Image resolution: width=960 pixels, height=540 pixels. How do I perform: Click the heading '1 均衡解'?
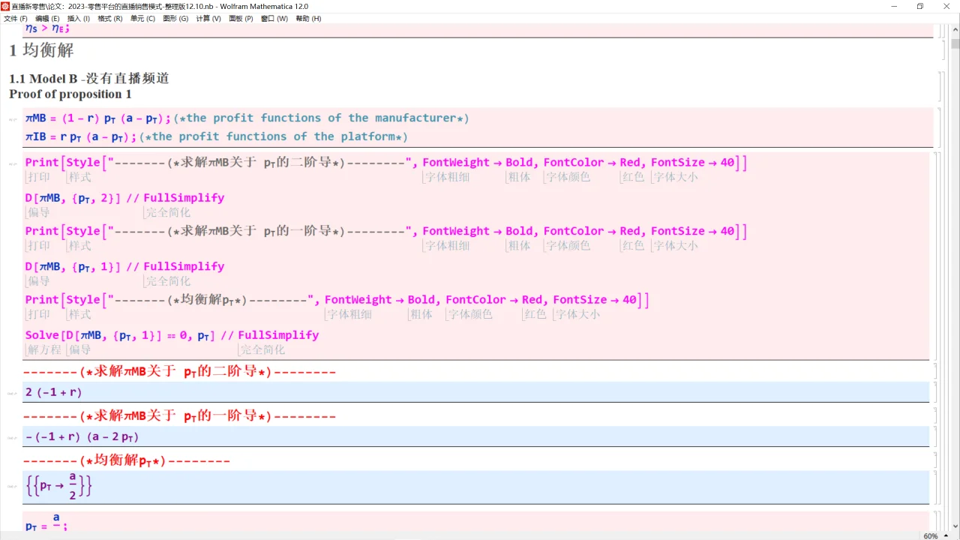pos(41,50)
